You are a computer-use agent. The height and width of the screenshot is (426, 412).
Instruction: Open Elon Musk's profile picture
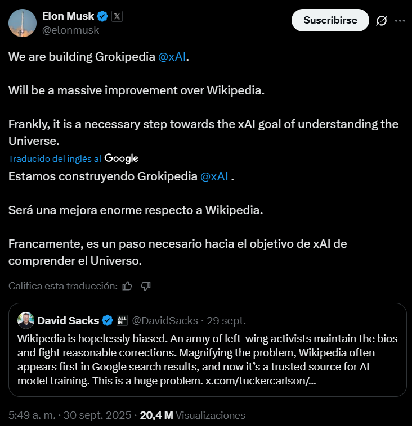[x=23, y=23]
